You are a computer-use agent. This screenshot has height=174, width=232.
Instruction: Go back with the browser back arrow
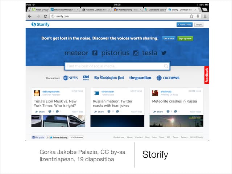[x=30, y=16]
